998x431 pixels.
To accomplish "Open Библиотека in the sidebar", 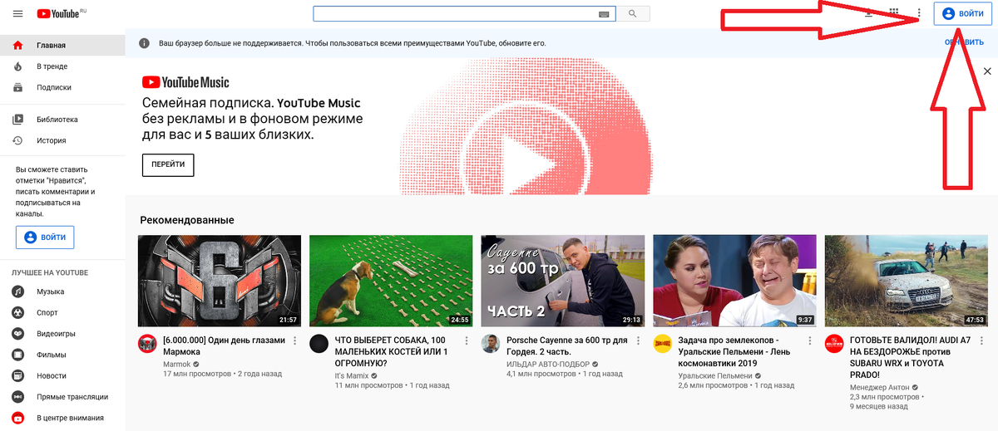I will pyautogui.click(x=62, y=119).
